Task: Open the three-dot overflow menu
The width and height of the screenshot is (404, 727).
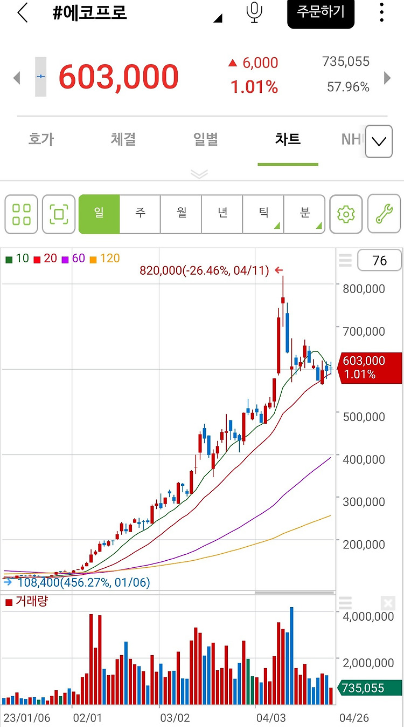Action: point(381,13)
